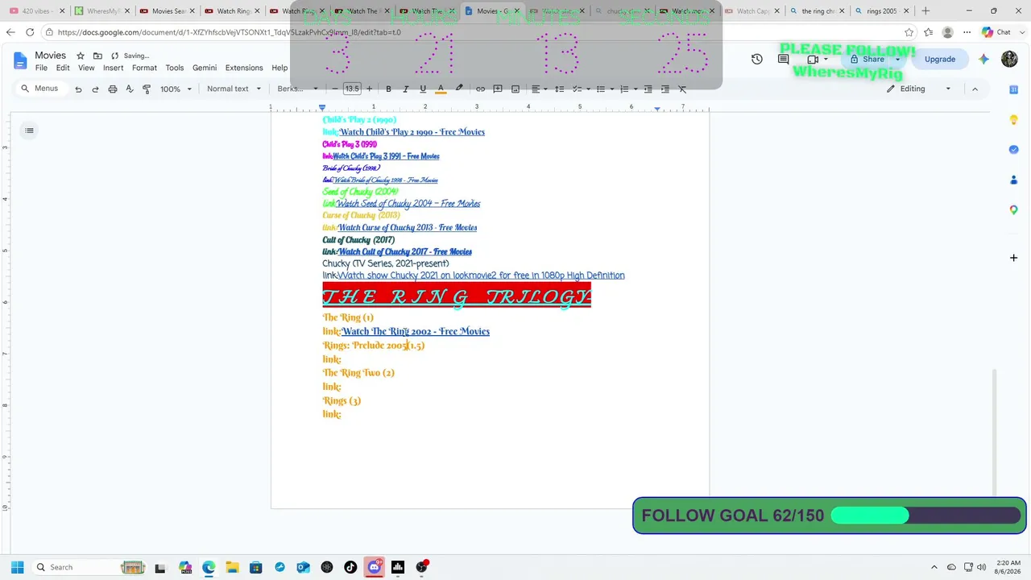Open Google Calendar in side panel
The width and height of the screenshot is (1031, 580).
point(1014,89)
